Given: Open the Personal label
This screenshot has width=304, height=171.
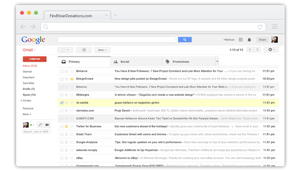Looking at the screenshot, I should (x=28, y=108).
